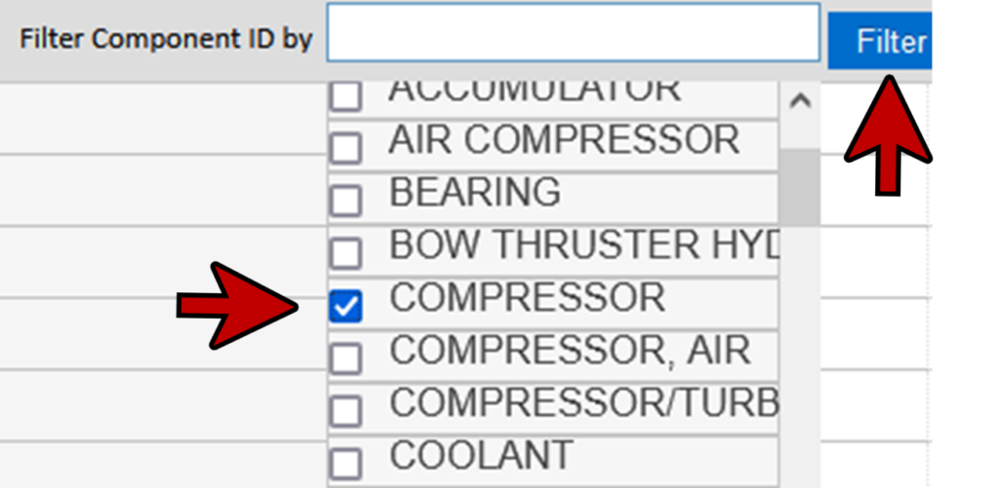Tick the COOLANT checkbox
The width and height of the screenshot is (999, 488).
tap(345, 462)
